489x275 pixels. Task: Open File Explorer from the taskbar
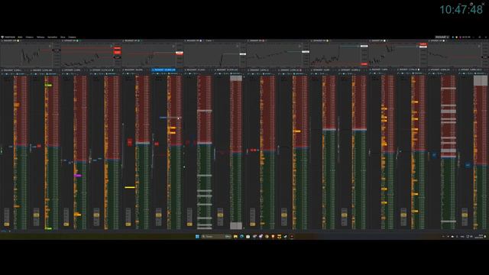click(235, 237)
